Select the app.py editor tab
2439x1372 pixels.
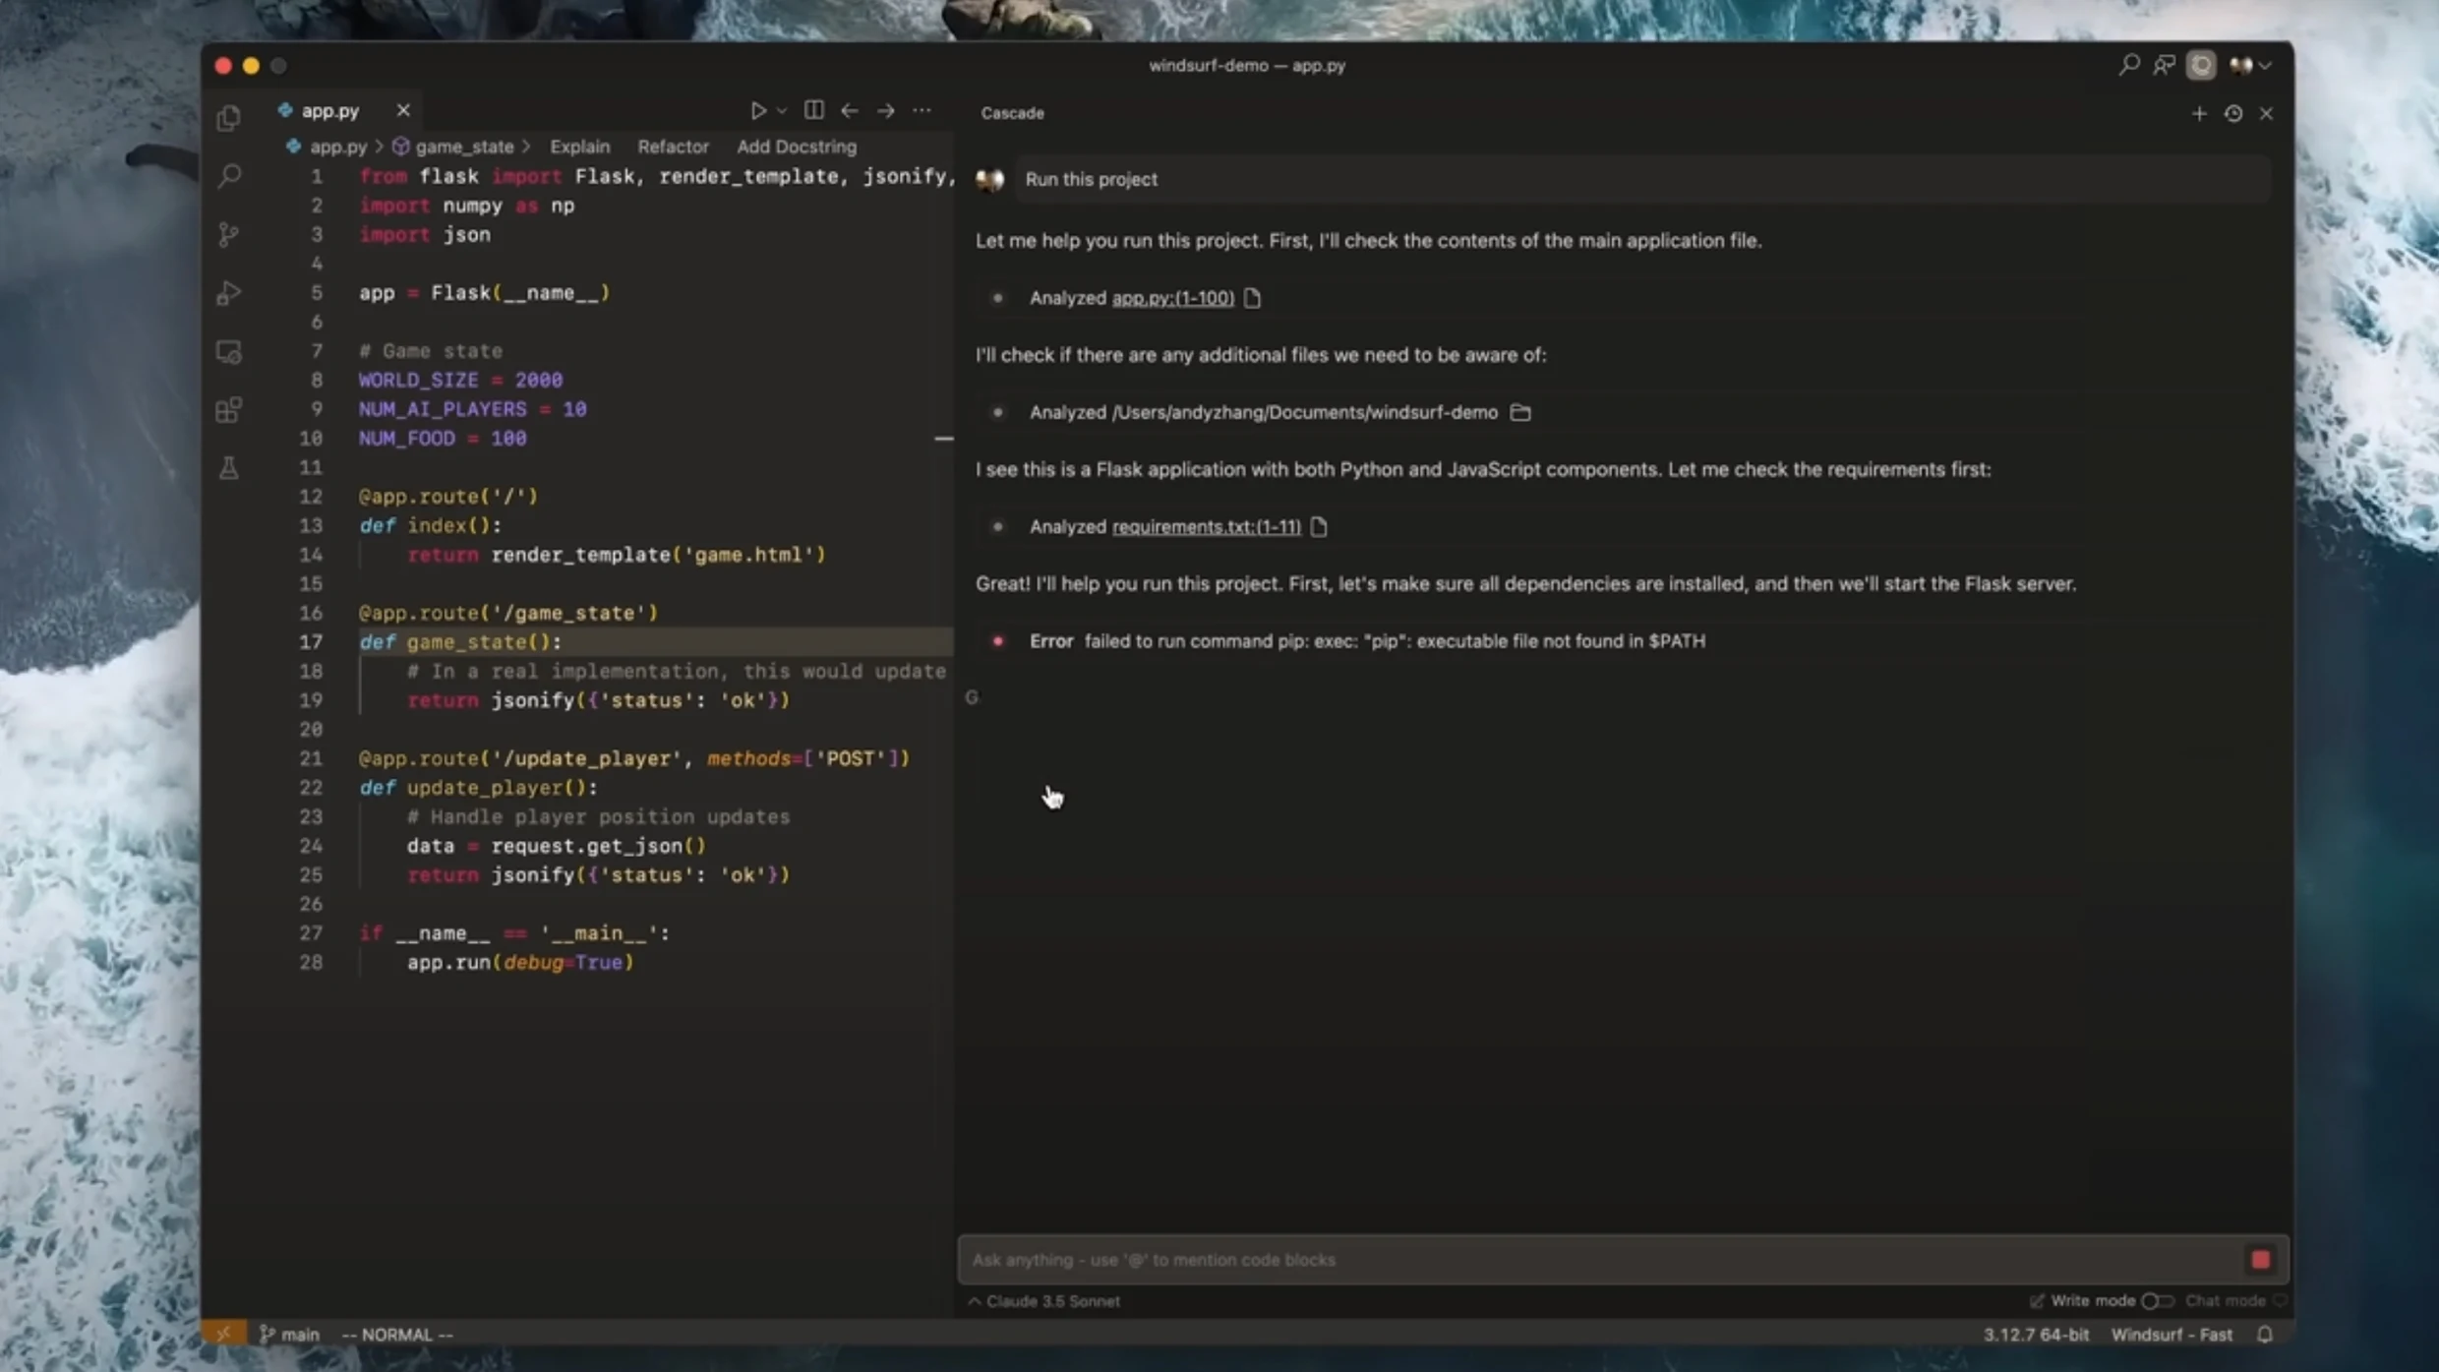[x=329, y=110]
